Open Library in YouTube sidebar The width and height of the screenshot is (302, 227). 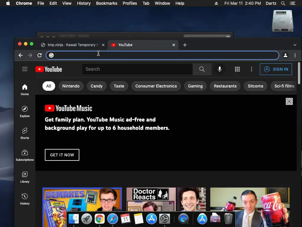click(25, 177)
